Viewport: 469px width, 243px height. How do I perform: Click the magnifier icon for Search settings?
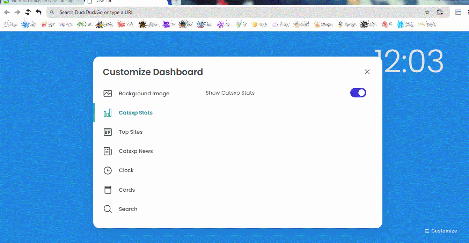tap(108, 209)
